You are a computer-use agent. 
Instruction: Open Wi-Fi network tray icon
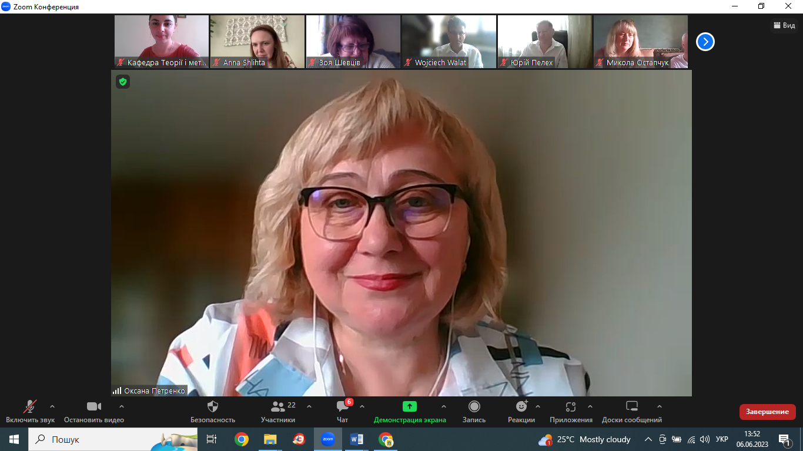pyautogui.click(x=691, y=439)
